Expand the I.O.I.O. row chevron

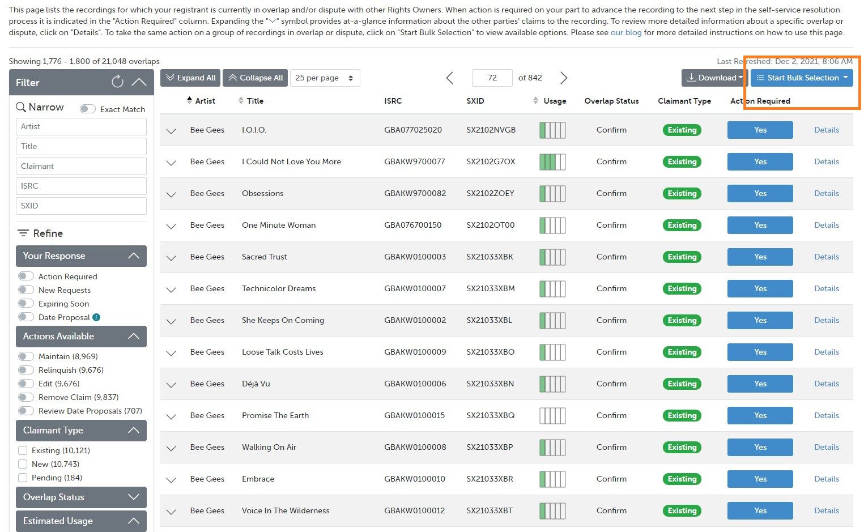(x=171, y=131)
